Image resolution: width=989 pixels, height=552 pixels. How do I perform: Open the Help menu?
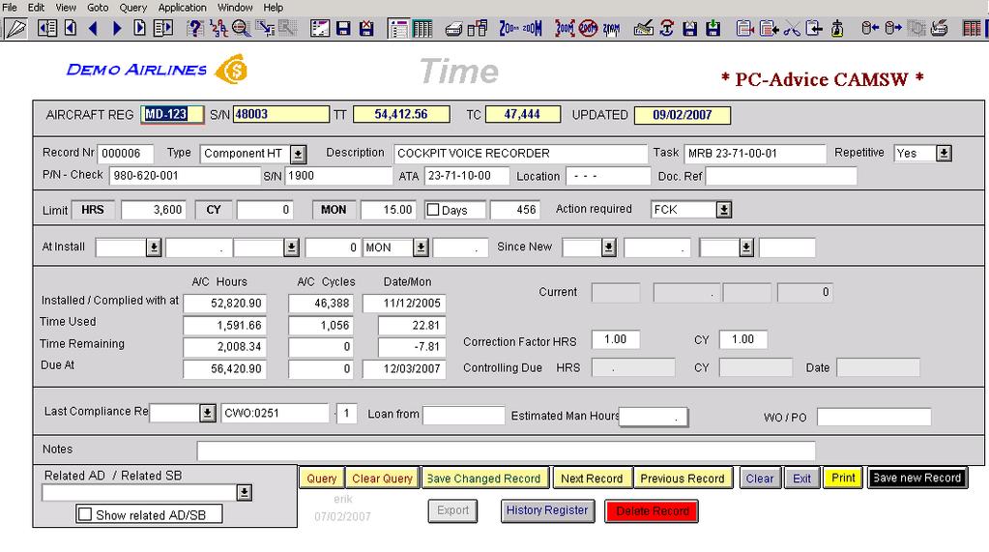click(x=273, y=8)
